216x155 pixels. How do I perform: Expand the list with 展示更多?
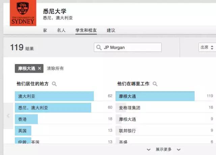click(163, 149)
